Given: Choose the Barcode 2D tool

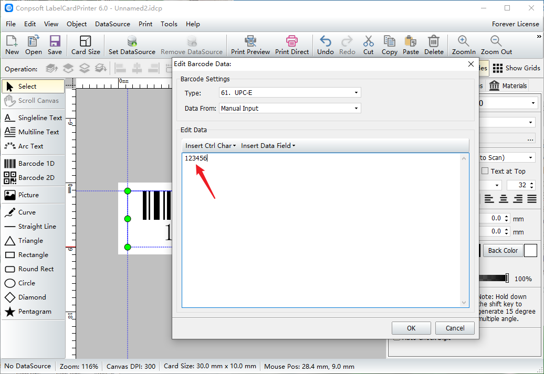Looking at the screenshot, I should (x=33, y=177).
